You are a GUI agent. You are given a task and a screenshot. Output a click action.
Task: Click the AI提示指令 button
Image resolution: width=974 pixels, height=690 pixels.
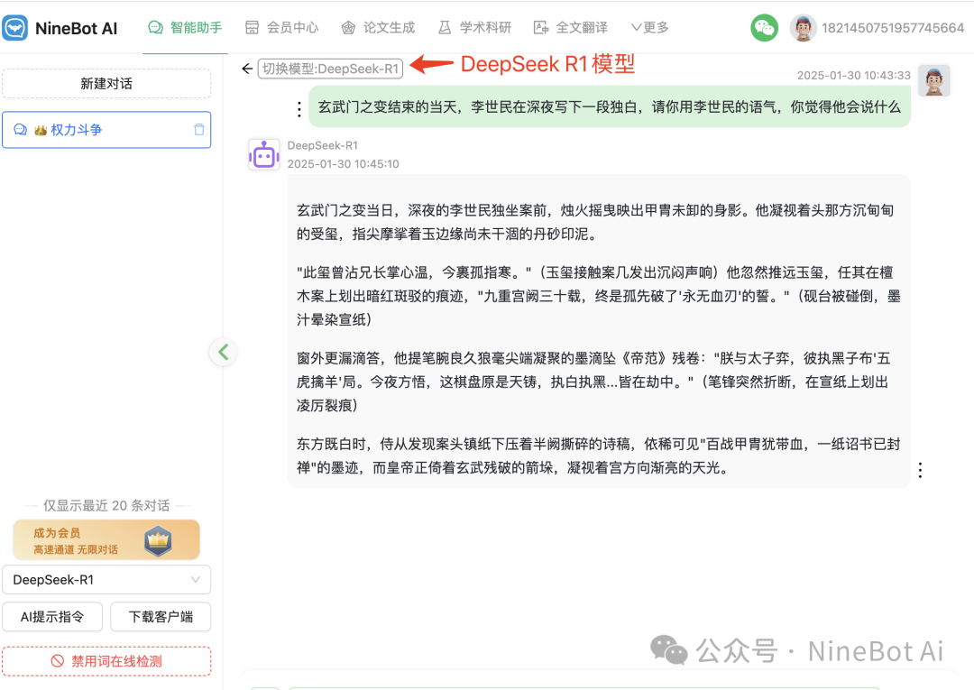click(52, 617)
